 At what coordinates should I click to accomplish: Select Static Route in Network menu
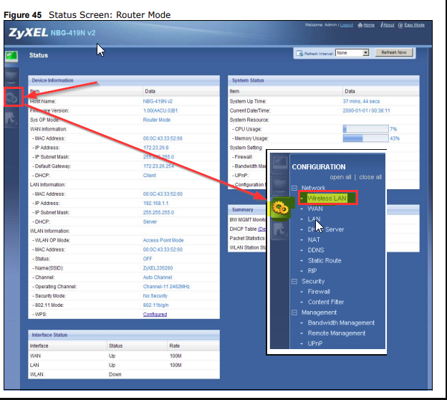(x=325, y=260)
